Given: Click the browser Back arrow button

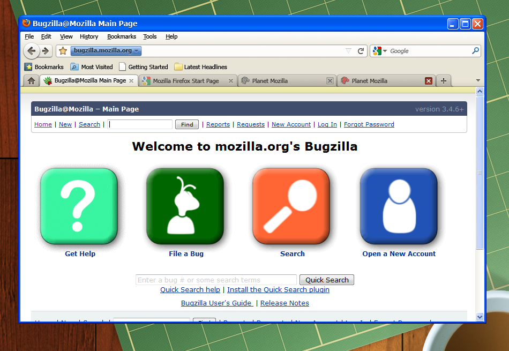Looking at the screenshot, I should click(x=31, y=51).
